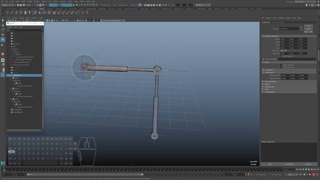Screen dimensions: 320x180
Task: Open the Outliner Display menu
Action: coord(10,27)
